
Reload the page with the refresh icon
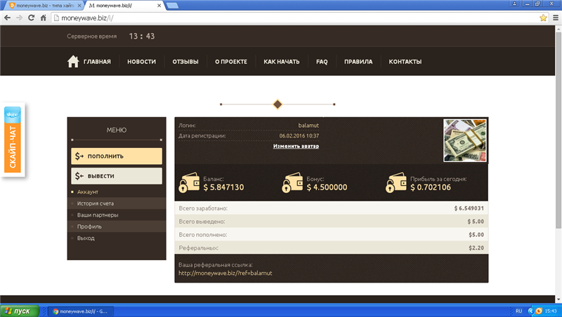click(32, 17)
